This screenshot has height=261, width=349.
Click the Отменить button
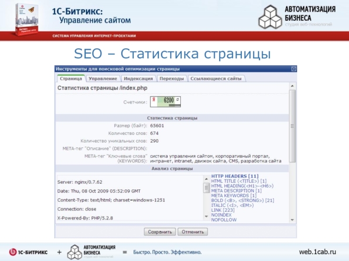click(x=193, y=232)
